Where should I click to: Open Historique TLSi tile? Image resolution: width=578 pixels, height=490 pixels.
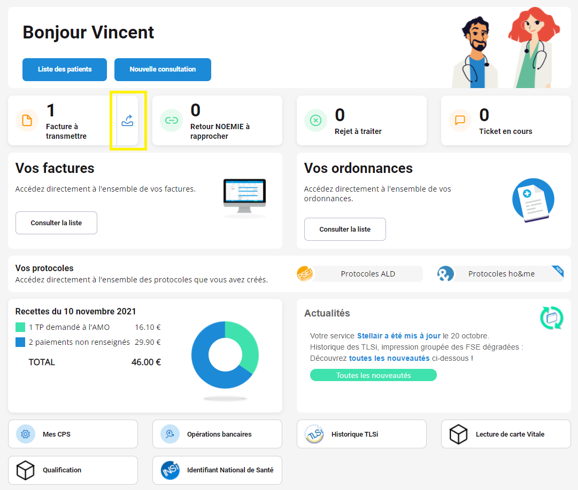click(361, 434)
